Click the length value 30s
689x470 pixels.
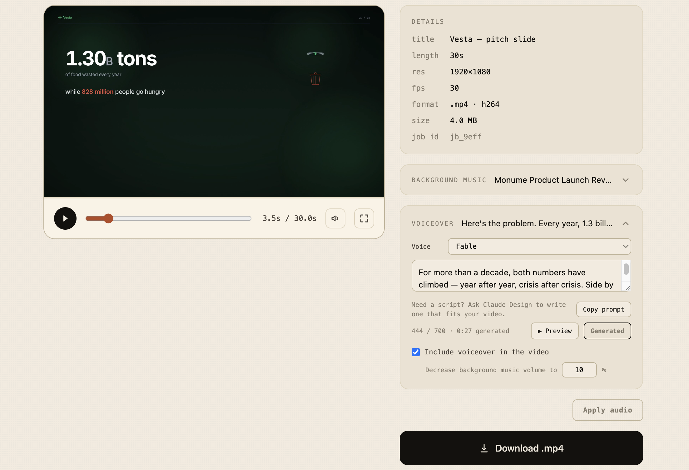456,56
